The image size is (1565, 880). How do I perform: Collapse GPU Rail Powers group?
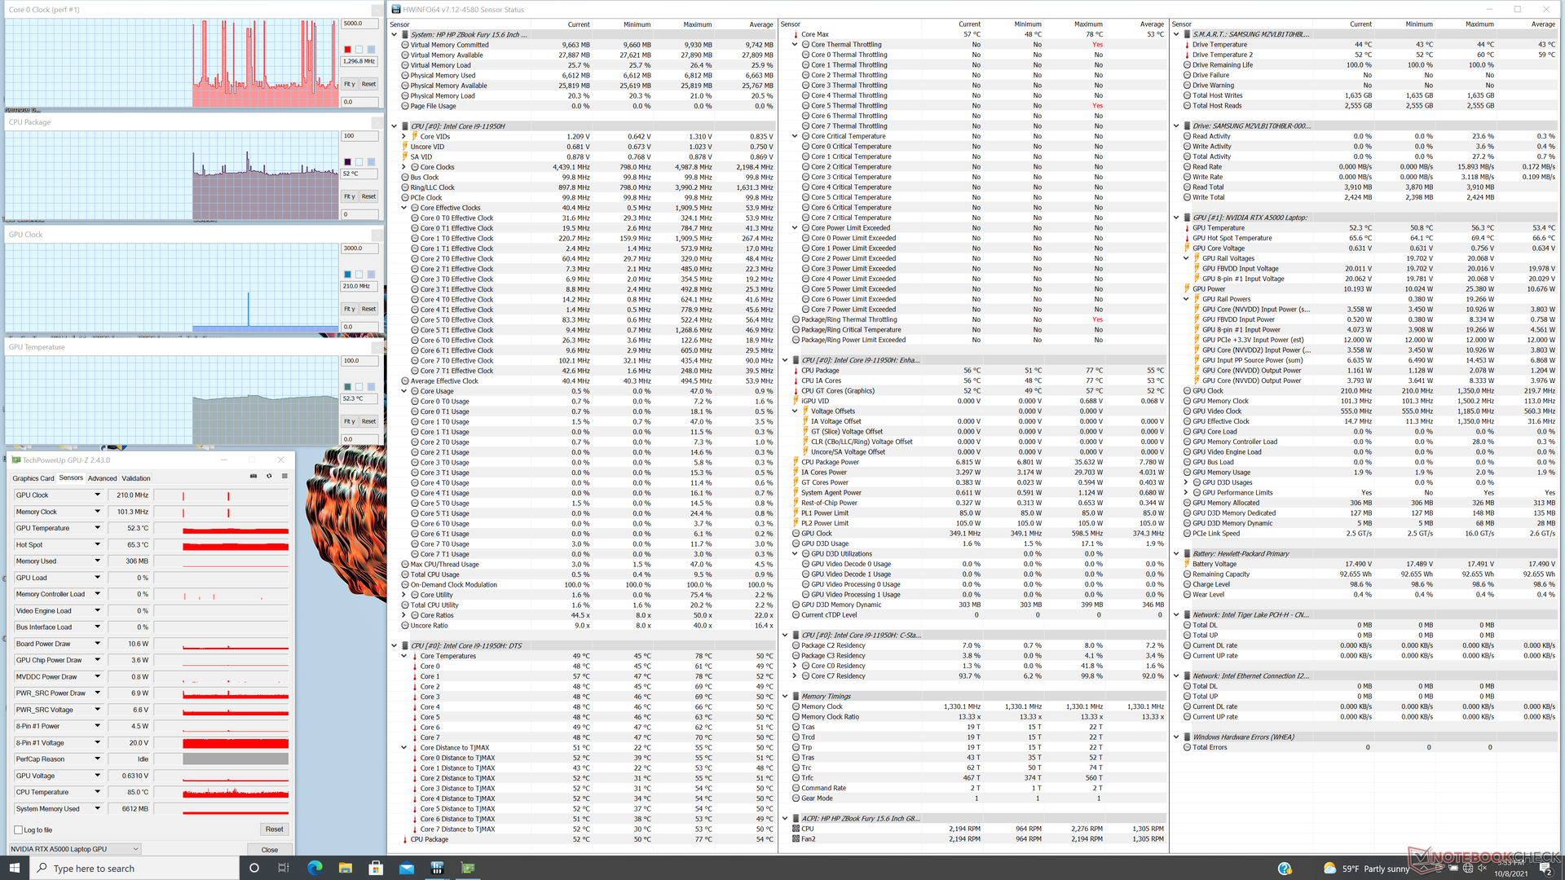[x=1187, y=299]
